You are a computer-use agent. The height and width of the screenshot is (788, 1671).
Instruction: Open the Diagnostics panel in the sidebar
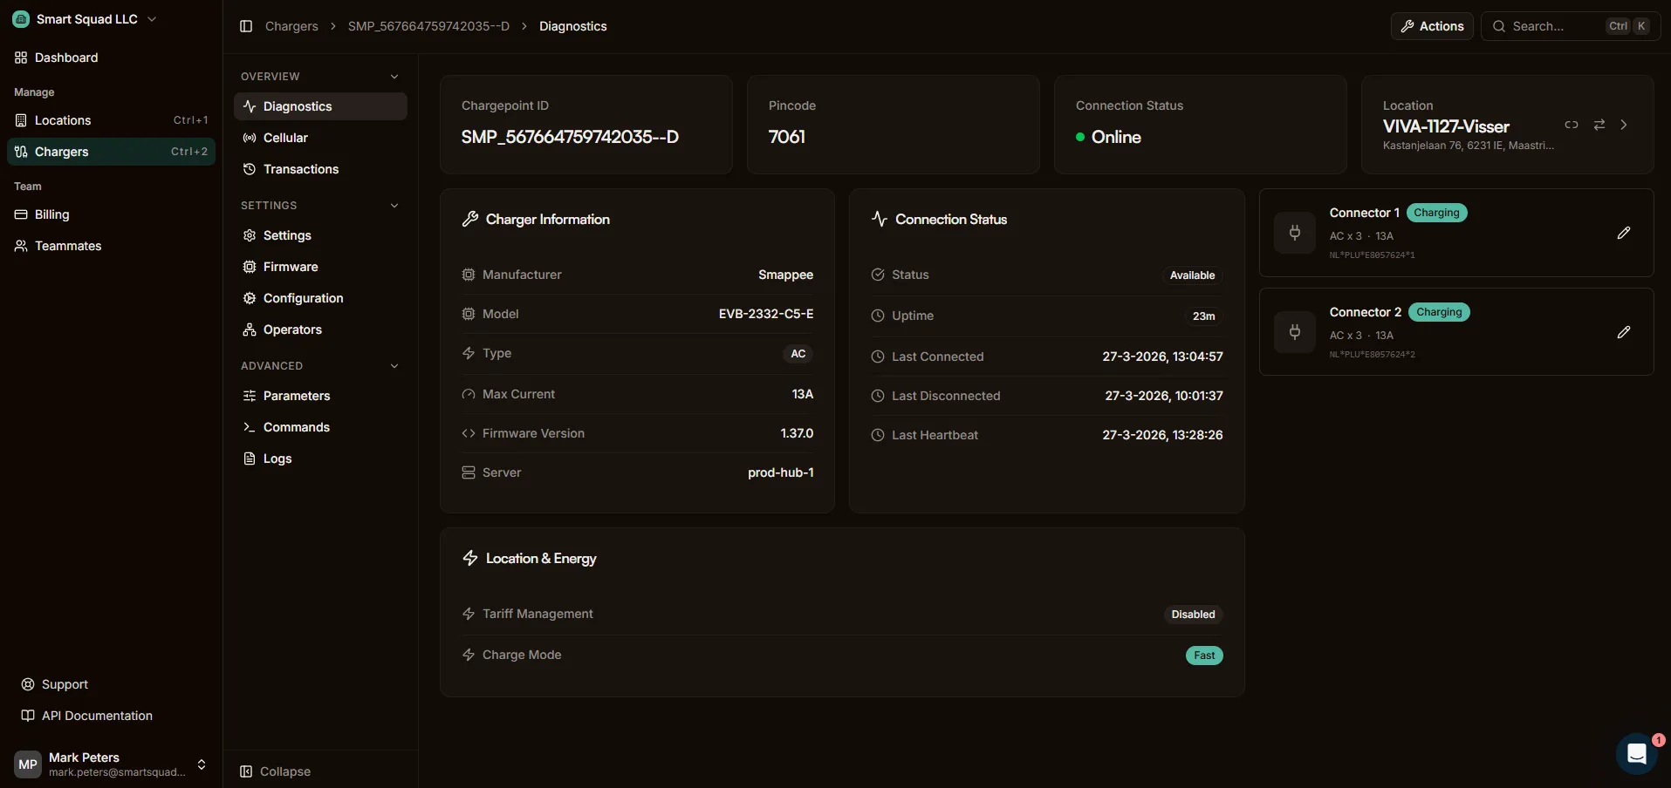pyautogui.click(x=298, y=106)
